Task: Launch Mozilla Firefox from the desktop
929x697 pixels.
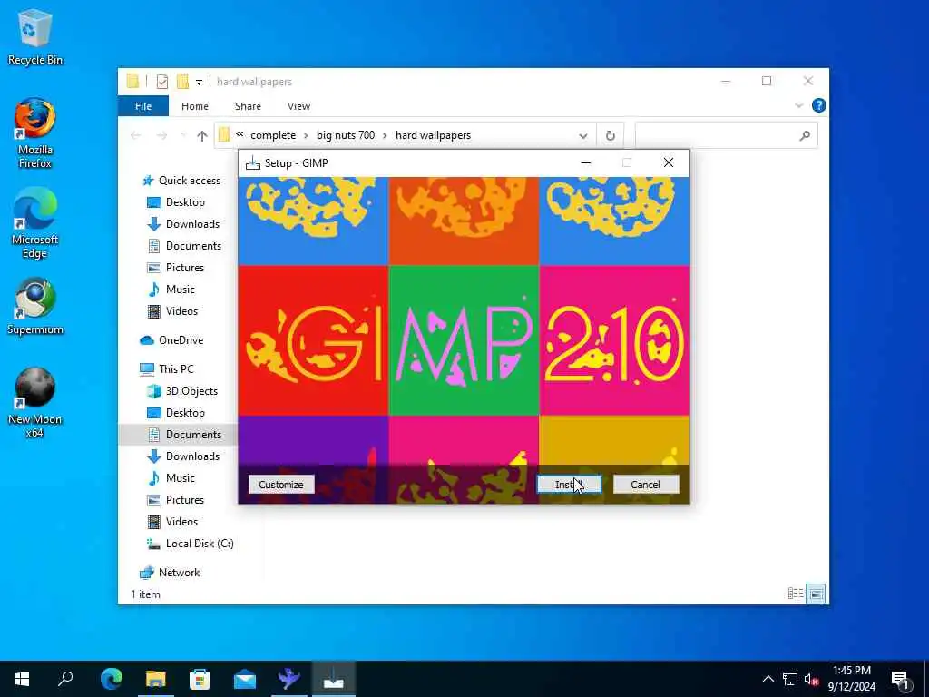Action: (x=35, y=133)
